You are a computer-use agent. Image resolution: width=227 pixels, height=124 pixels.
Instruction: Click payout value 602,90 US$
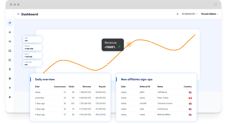(x=100, y=98)
